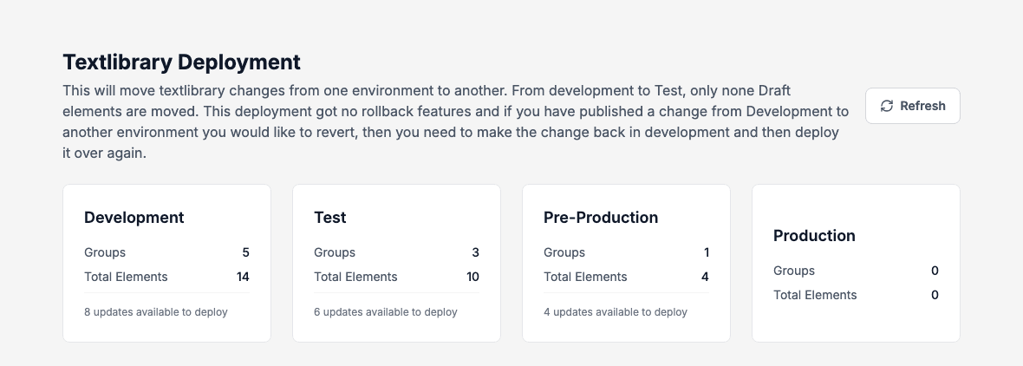Select the Test environment card heading
Image resolution: width=1023 pixels, height=366 pixels.
click(x=330, y=217)
